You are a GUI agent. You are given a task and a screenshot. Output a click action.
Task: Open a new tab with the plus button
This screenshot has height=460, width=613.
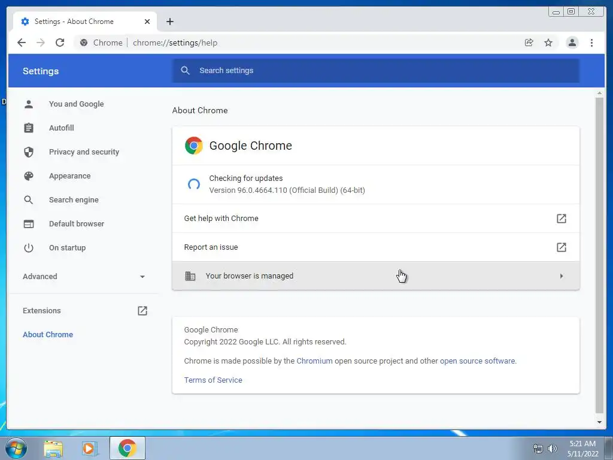click(x=169, y=22)
